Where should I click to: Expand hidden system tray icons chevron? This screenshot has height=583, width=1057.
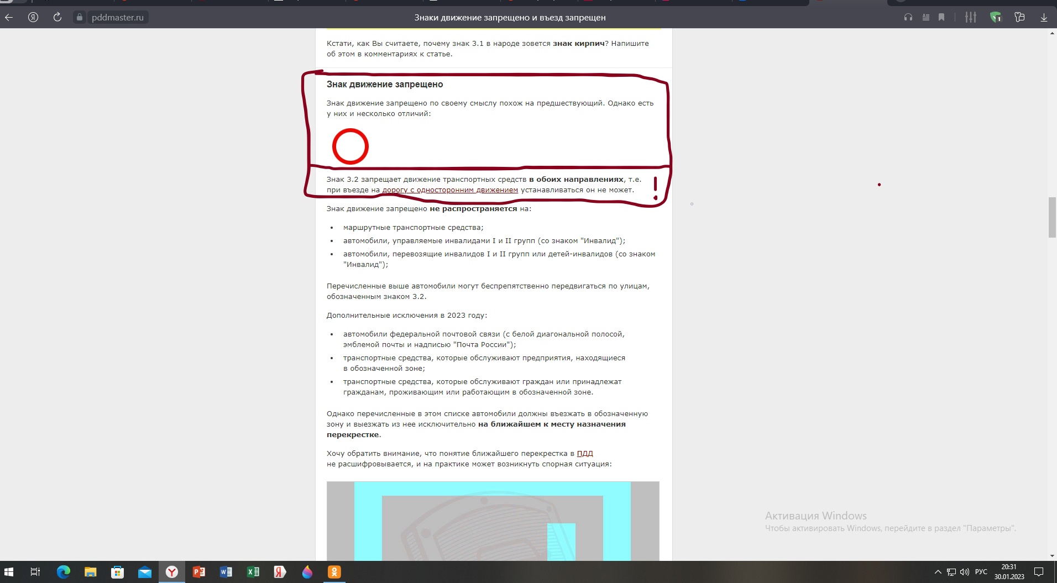pyautogui.click(x=938, y=572)
